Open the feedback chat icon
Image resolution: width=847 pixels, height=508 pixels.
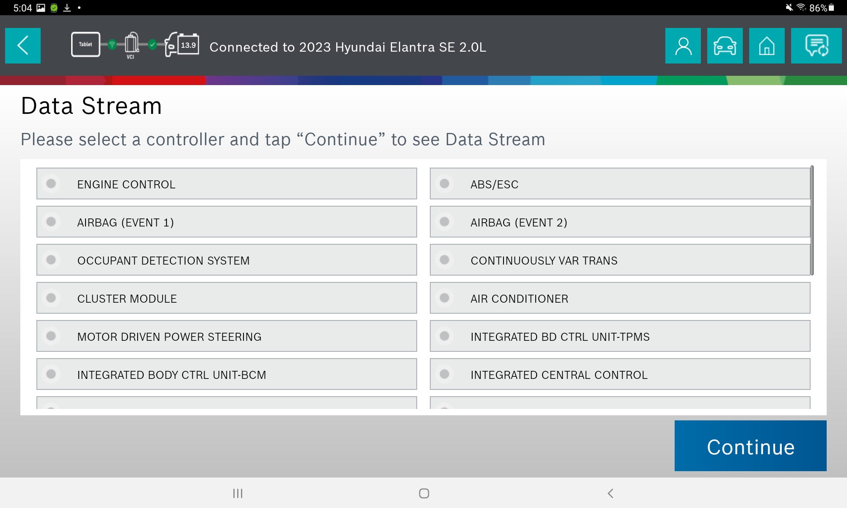(816, 46)
